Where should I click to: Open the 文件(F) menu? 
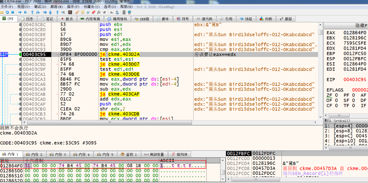7,7
